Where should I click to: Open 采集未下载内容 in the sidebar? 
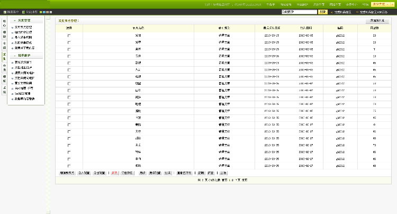[24, 48]
